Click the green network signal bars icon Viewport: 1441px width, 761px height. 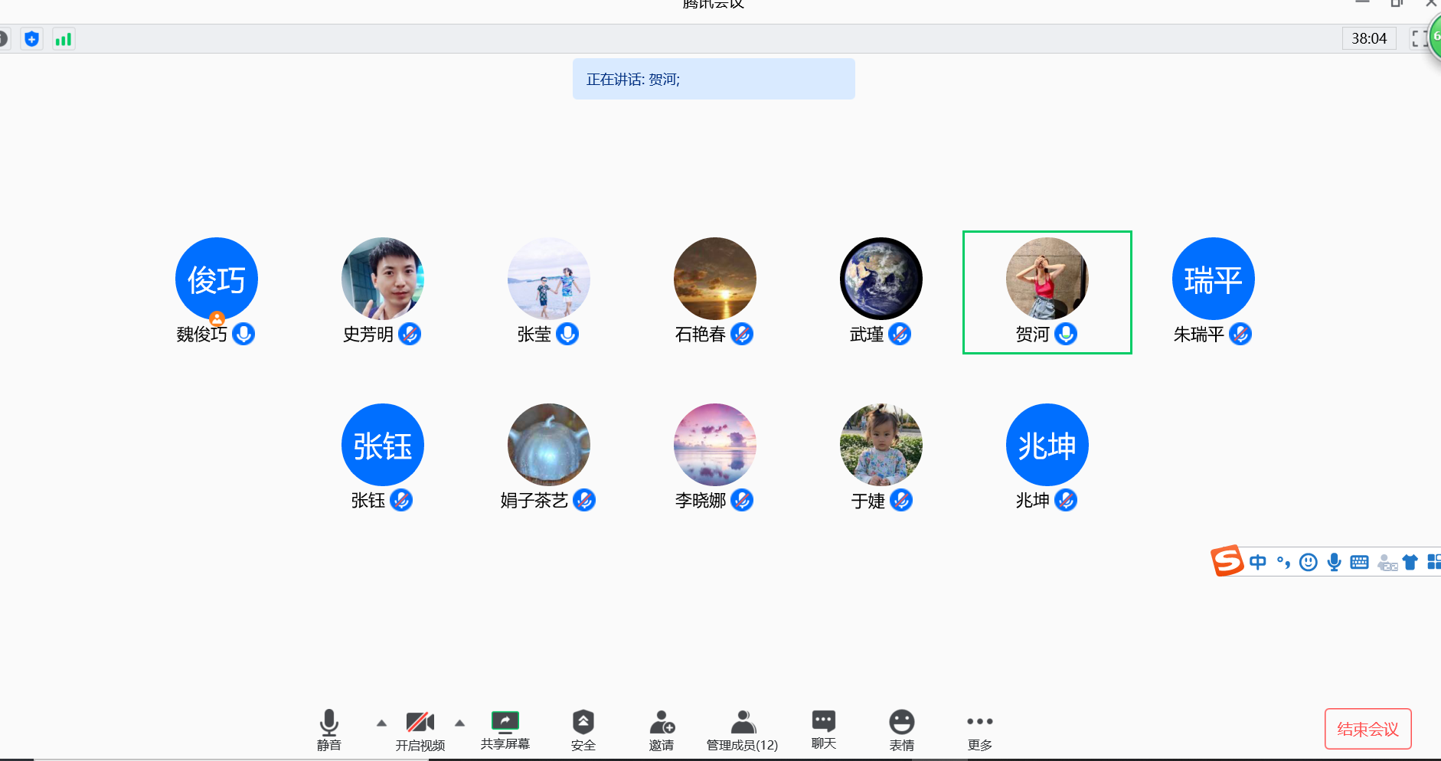(x=64, y=39)
